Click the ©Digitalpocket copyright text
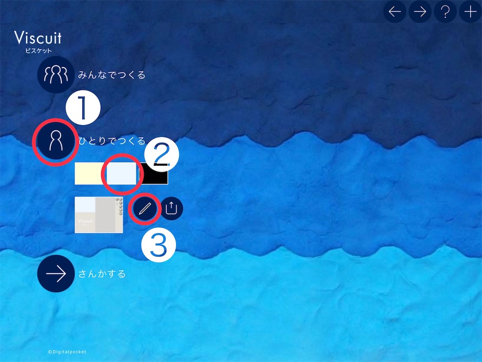Image resolution: width=482 pixels, height=362 pixels. 67,352
